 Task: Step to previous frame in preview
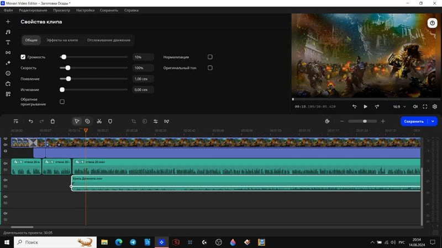pyautogui.click(x=354, y=106)
